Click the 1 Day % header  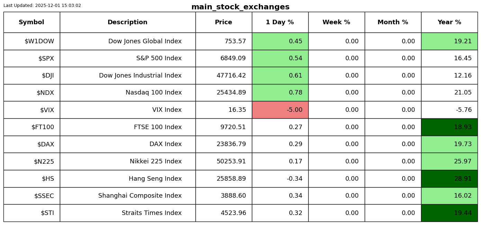click(280, 22)
